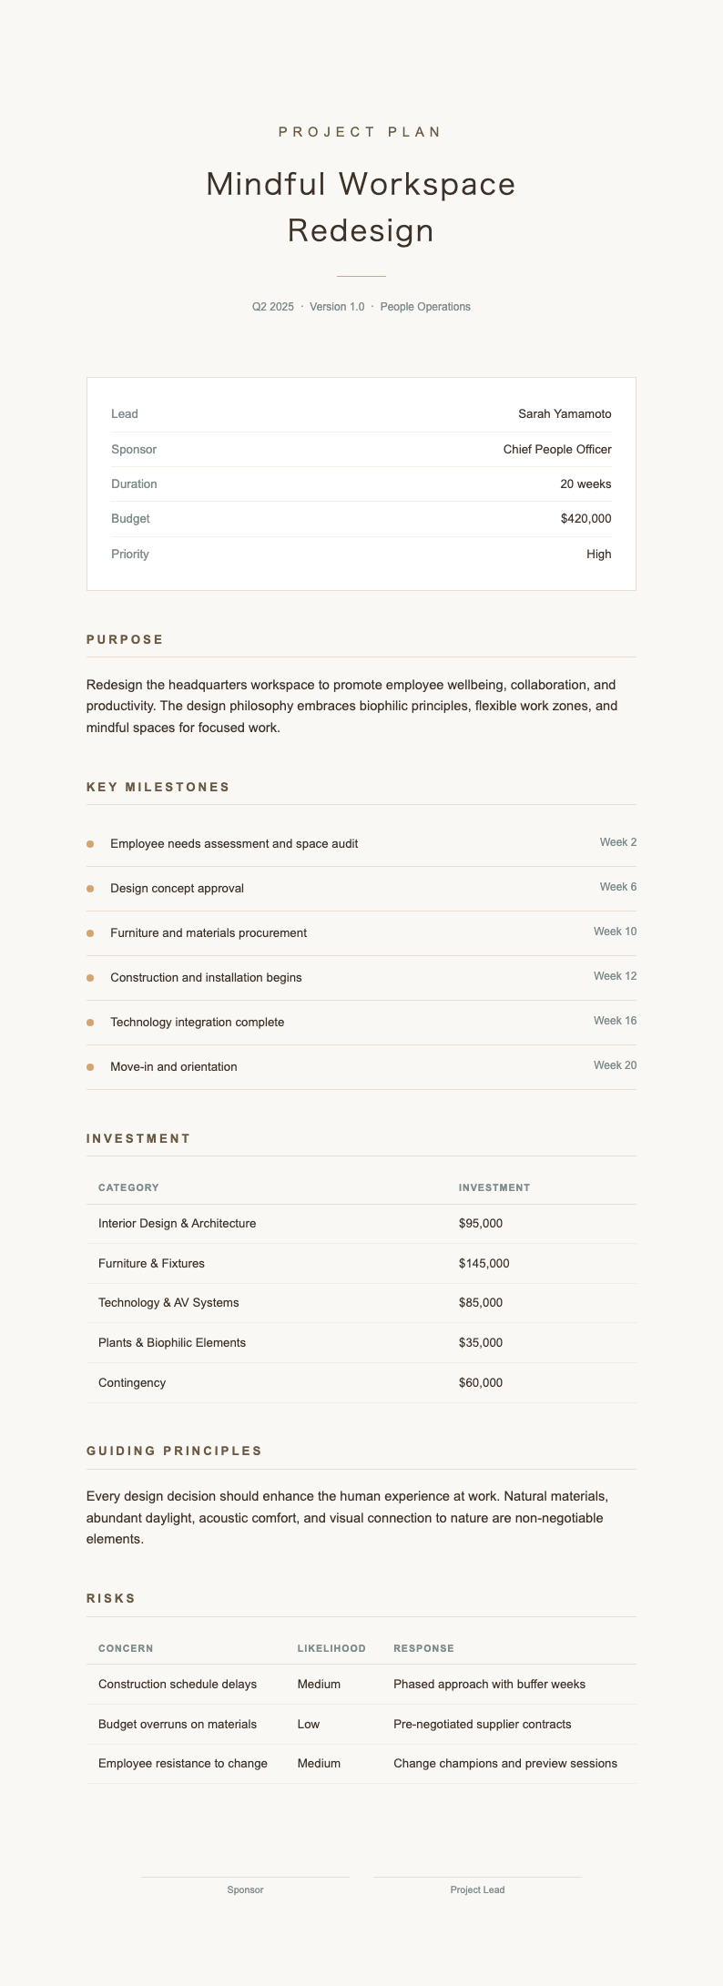Click the bullet next to Move-in and orientation
This screenshot has width=723, height=1986.
90,1067
